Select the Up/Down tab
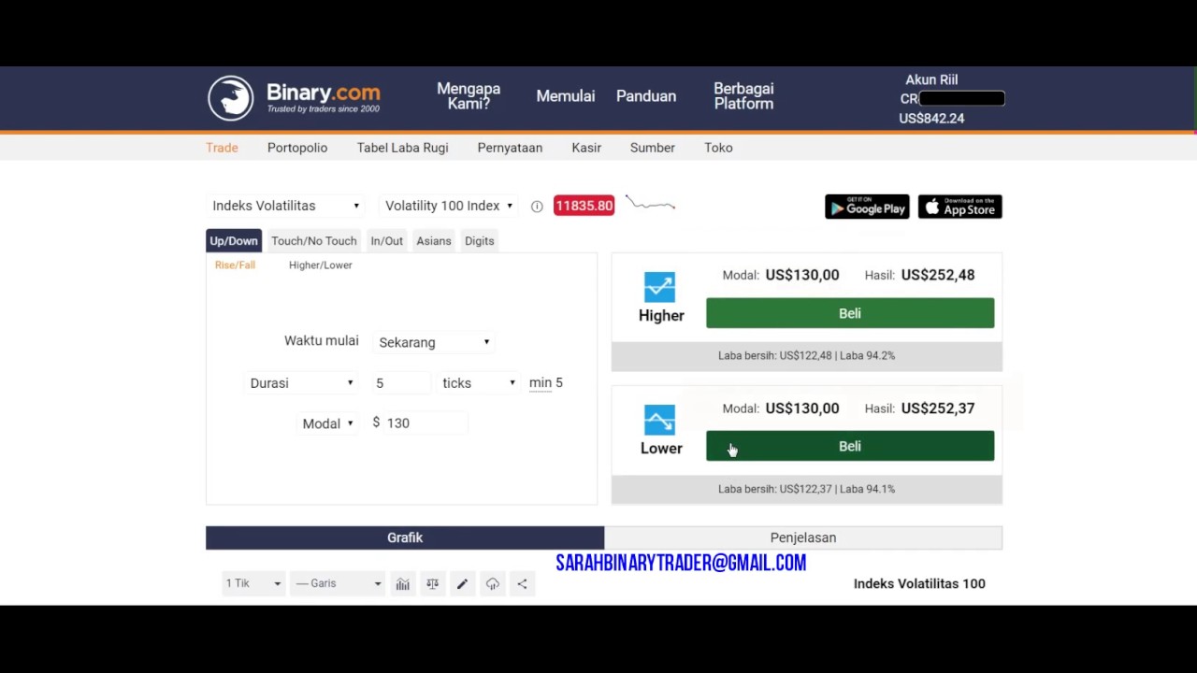 coord(234,241)
